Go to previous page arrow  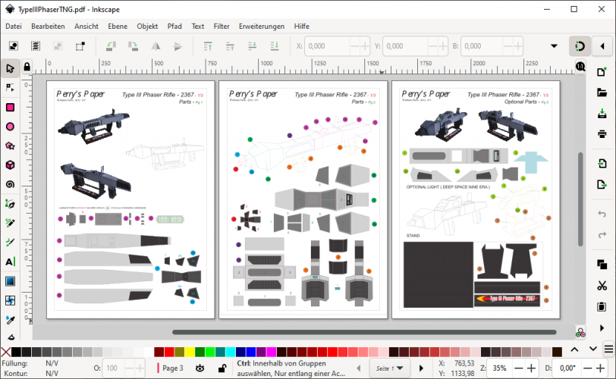click(359, 368)
